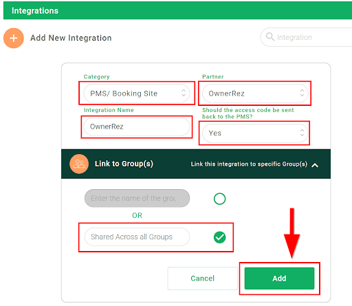Select the radio button beside the group name field
Screen dimensions: 352x306
pyautogui.click(x=219, y=199)
